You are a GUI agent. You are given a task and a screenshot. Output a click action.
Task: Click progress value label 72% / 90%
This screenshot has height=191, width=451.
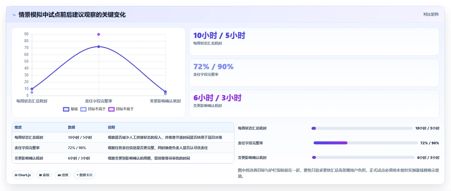(x=430, y=143)
